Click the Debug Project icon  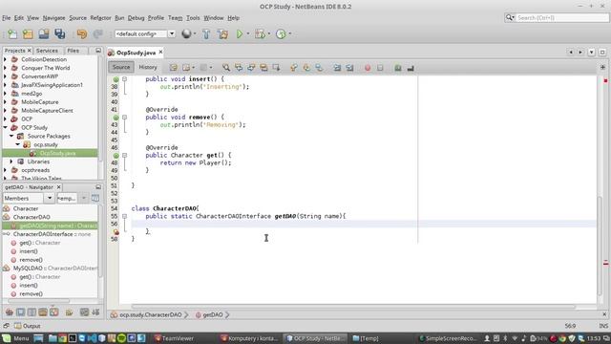[260, 34]
